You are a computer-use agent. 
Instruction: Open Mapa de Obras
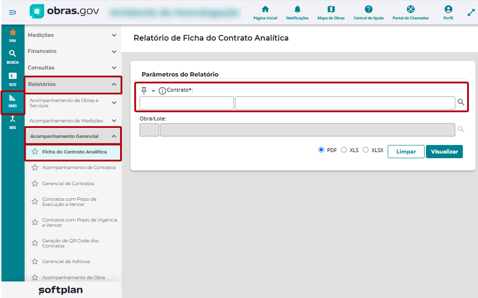point(331,13)
